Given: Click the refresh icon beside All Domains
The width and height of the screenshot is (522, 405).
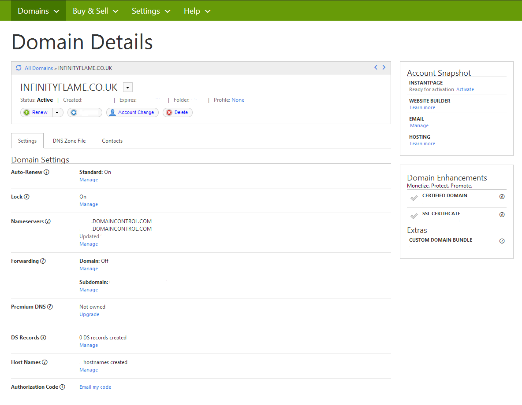Looking at the screenshot, I should click(x=19, y=68).
